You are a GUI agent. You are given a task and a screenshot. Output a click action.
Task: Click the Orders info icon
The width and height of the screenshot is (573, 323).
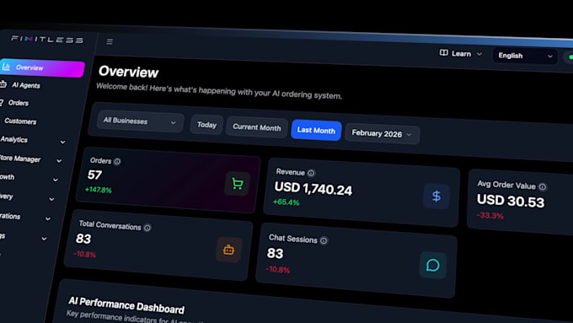click(x=117, y=161)
